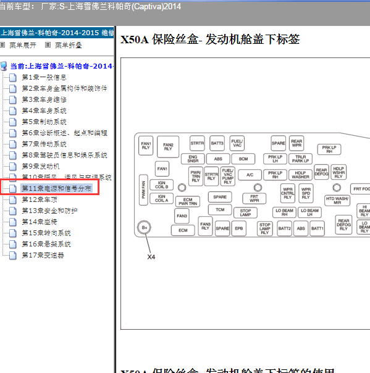370x373 pixels.
Task: Select chapter 第11章电源和信号分布
Action: [x=57, y=188]
